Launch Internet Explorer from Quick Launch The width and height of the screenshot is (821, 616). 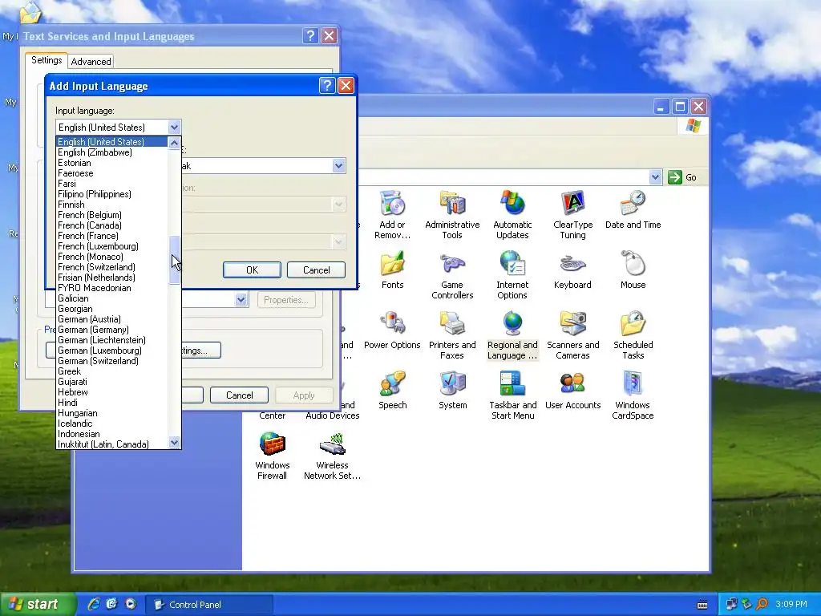94,604
